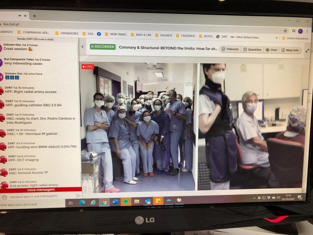
Task: Open File Explorer from the taskbar
Action: (x=137, y=202)
